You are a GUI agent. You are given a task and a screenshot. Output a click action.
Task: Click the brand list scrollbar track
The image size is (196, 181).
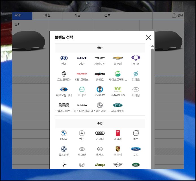(152, 109)
